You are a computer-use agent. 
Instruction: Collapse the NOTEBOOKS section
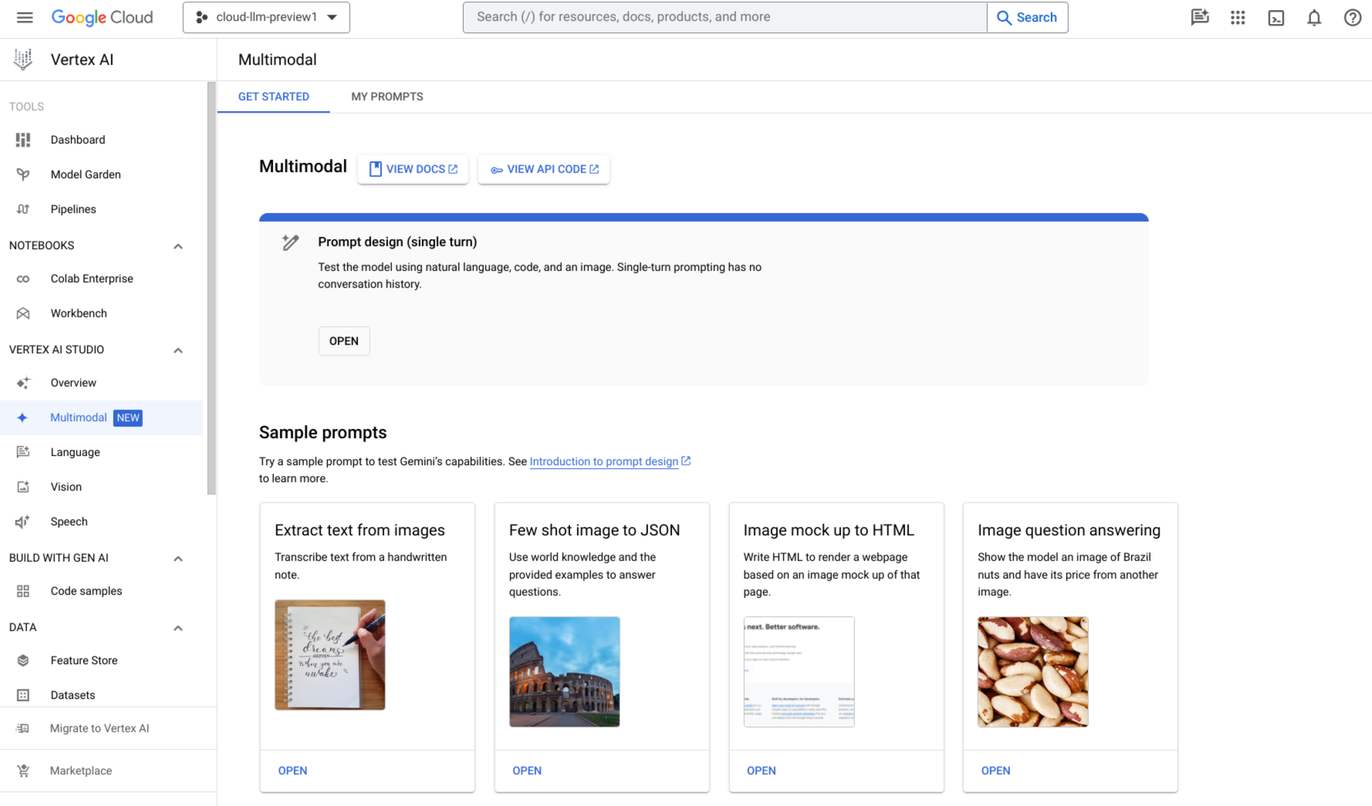point(177,245)
